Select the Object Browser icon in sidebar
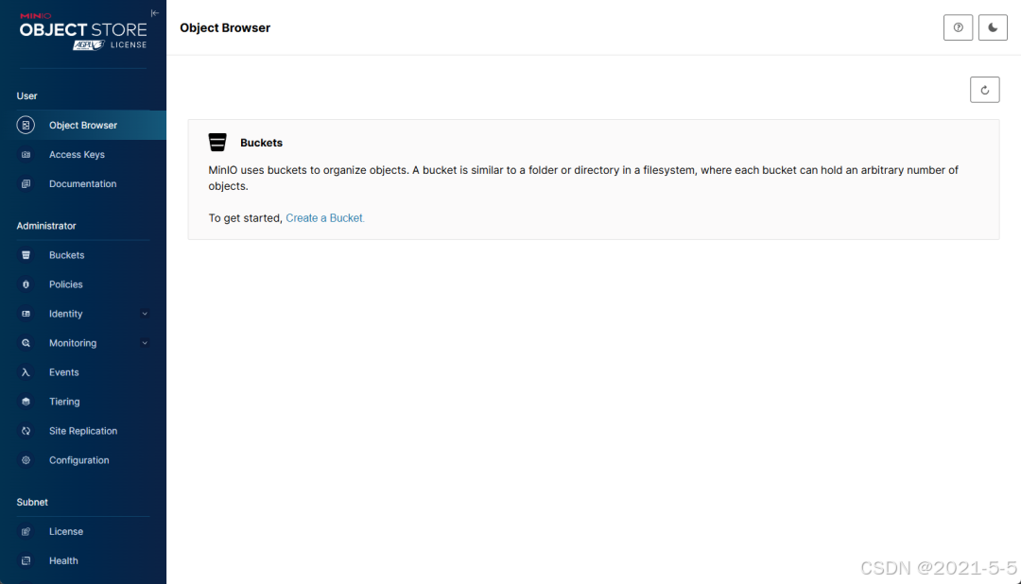1021x584 pixels. [x=25, y=124]
